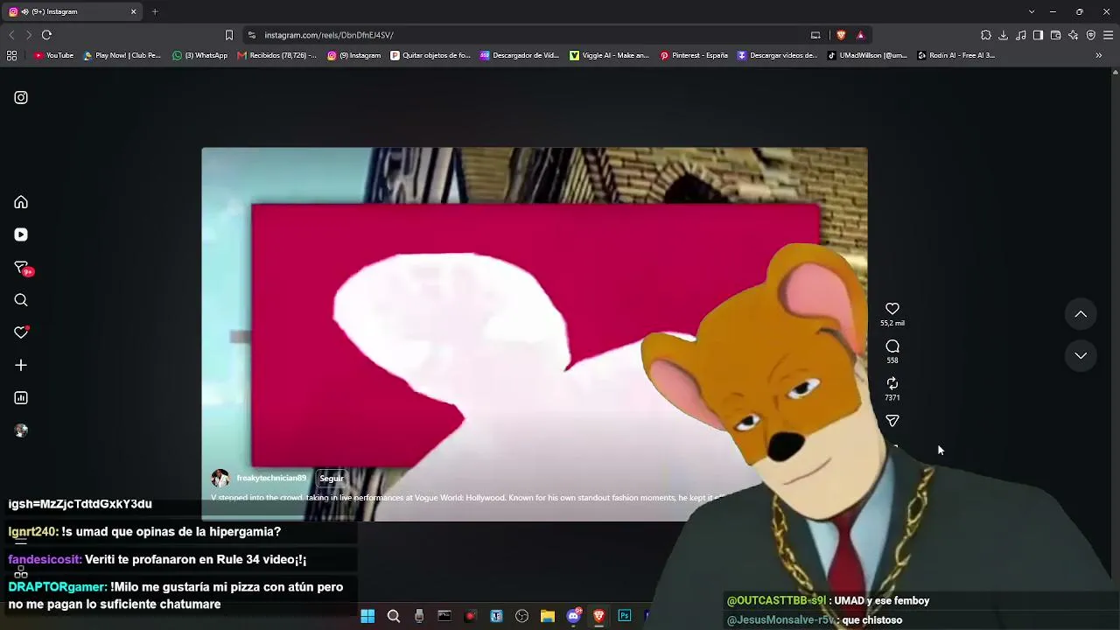Open Windows taskbar search
1120x630 pixels.
pos(394,616)
